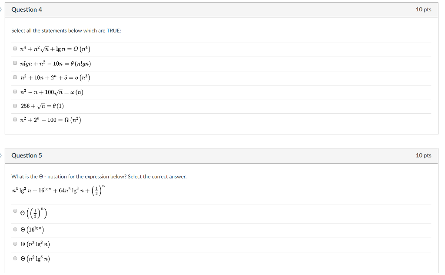This screenshot has width=445, height=275.
Task: Choose the Θ((1/3)ⁿ) radio option
Action: [x=15, y=211]
